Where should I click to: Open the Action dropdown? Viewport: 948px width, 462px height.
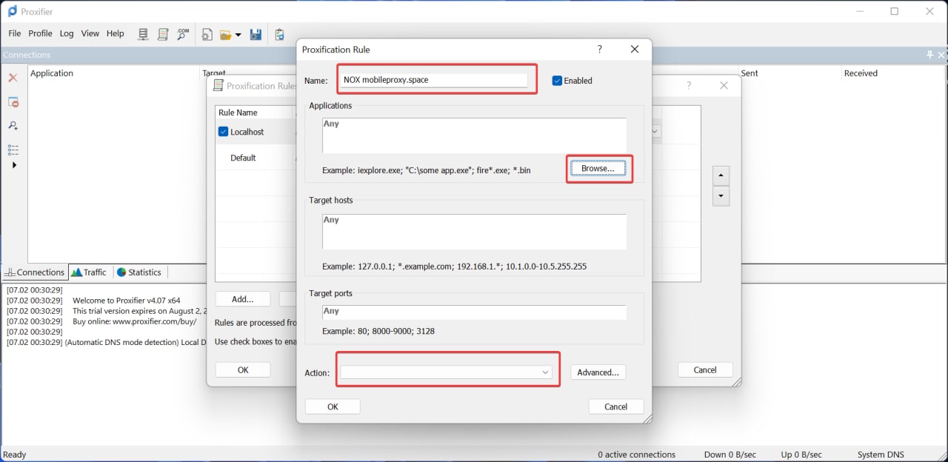[447, 372]
